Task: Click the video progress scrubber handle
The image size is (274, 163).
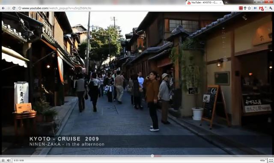Action: coord(152,156)
